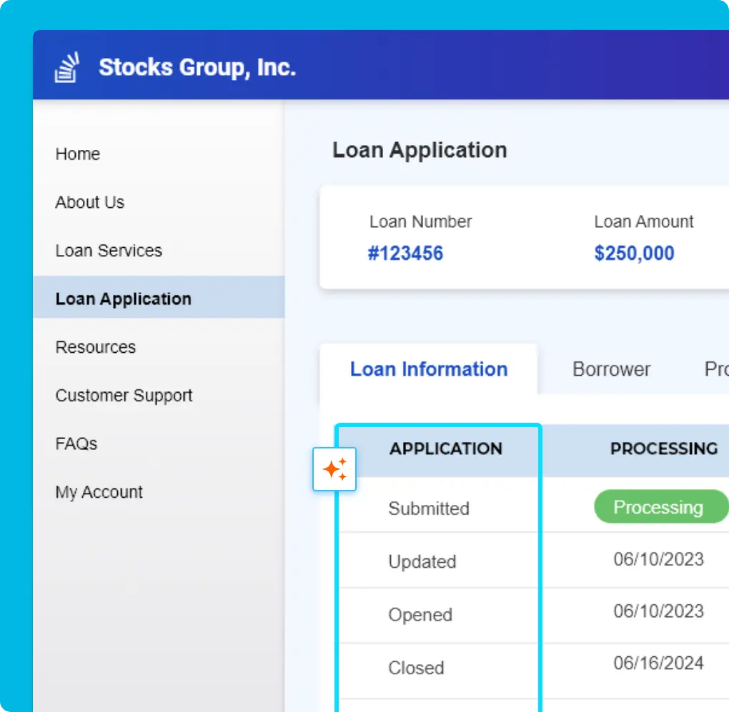Open My Account in sidebar
729x712 pixels.
[x=99, y=492]
